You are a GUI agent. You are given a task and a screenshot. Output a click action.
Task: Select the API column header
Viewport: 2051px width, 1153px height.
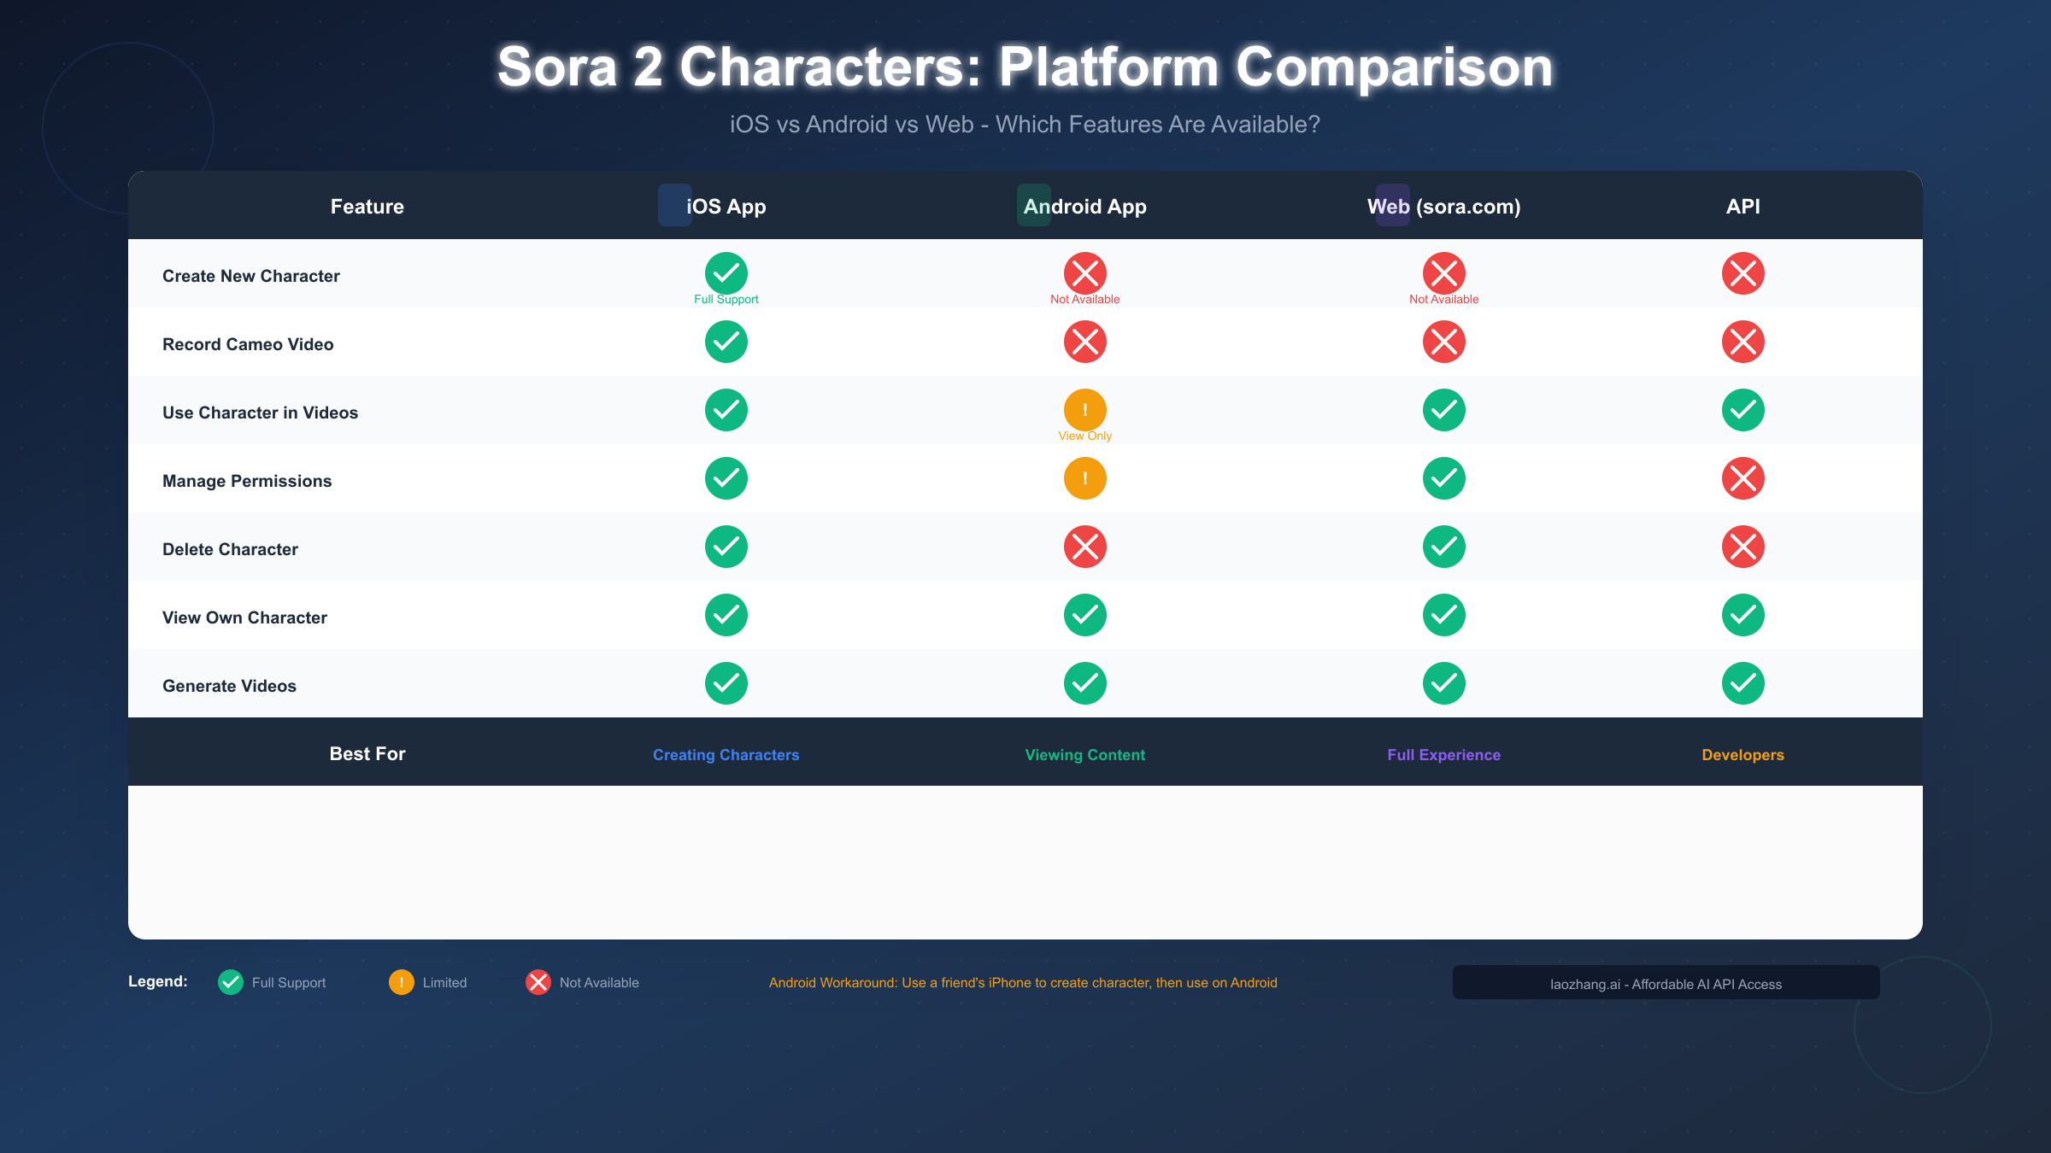coord(1742,206)
